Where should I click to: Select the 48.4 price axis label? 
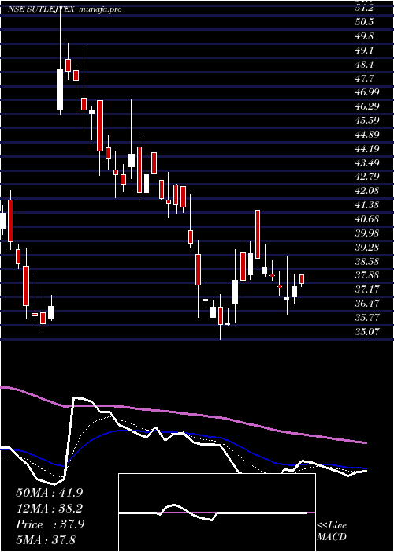click(x=365, y=64)
